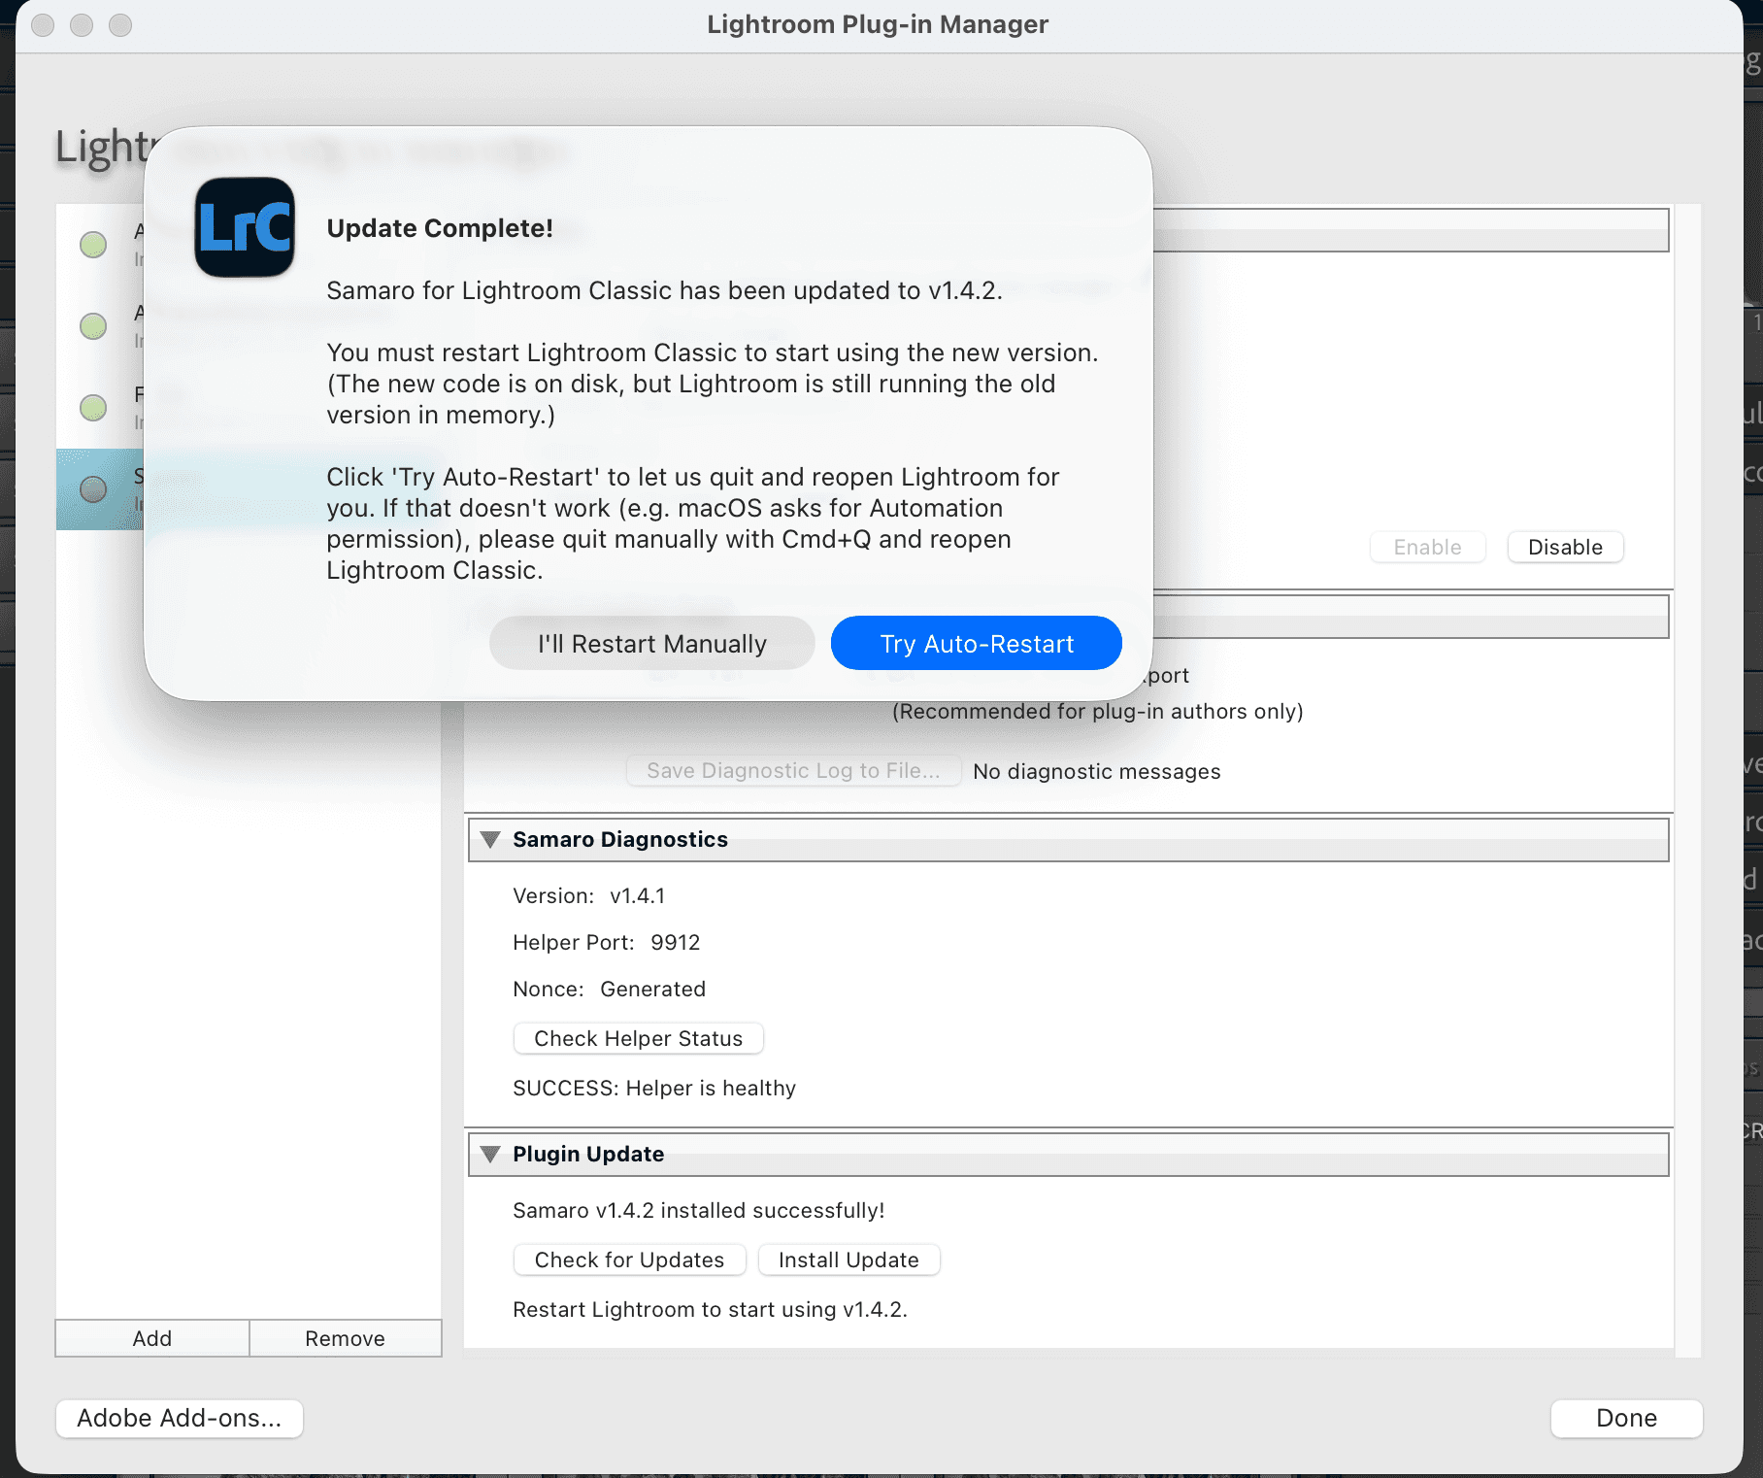Click 'Samaro for Lightroom Classic has been updated' line
Viewport: 1763px width, 1478px height.
pyautogui.click(x=664, y=290)
